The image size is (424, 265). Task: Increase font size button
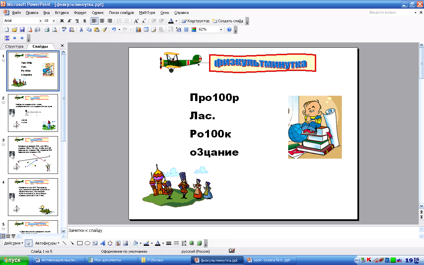136,21
